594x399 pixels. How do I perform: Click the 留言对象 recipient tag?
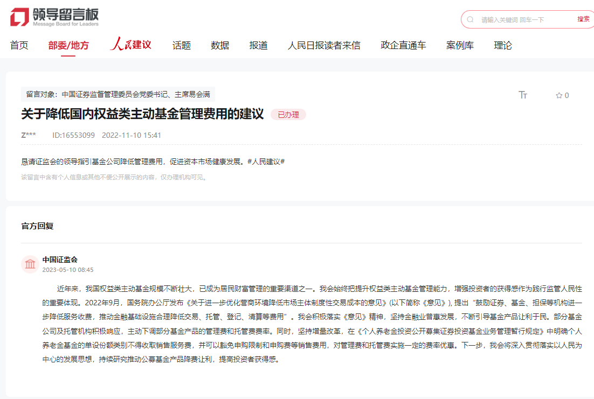(x=118, y=95)
